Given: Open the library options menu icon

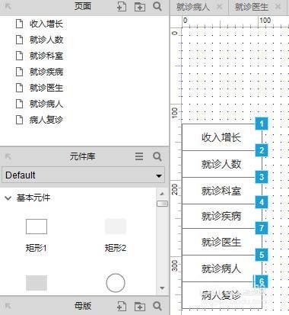Looking at the screenshot, I should tap(139, 156).
